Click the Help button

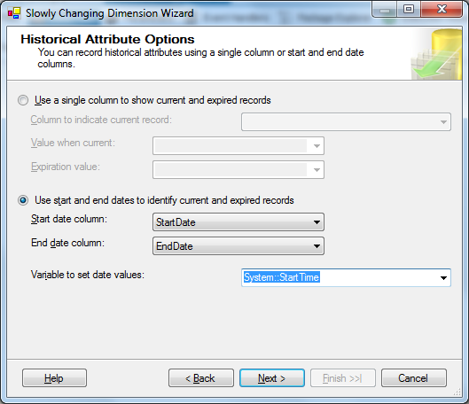coord(54,378)
